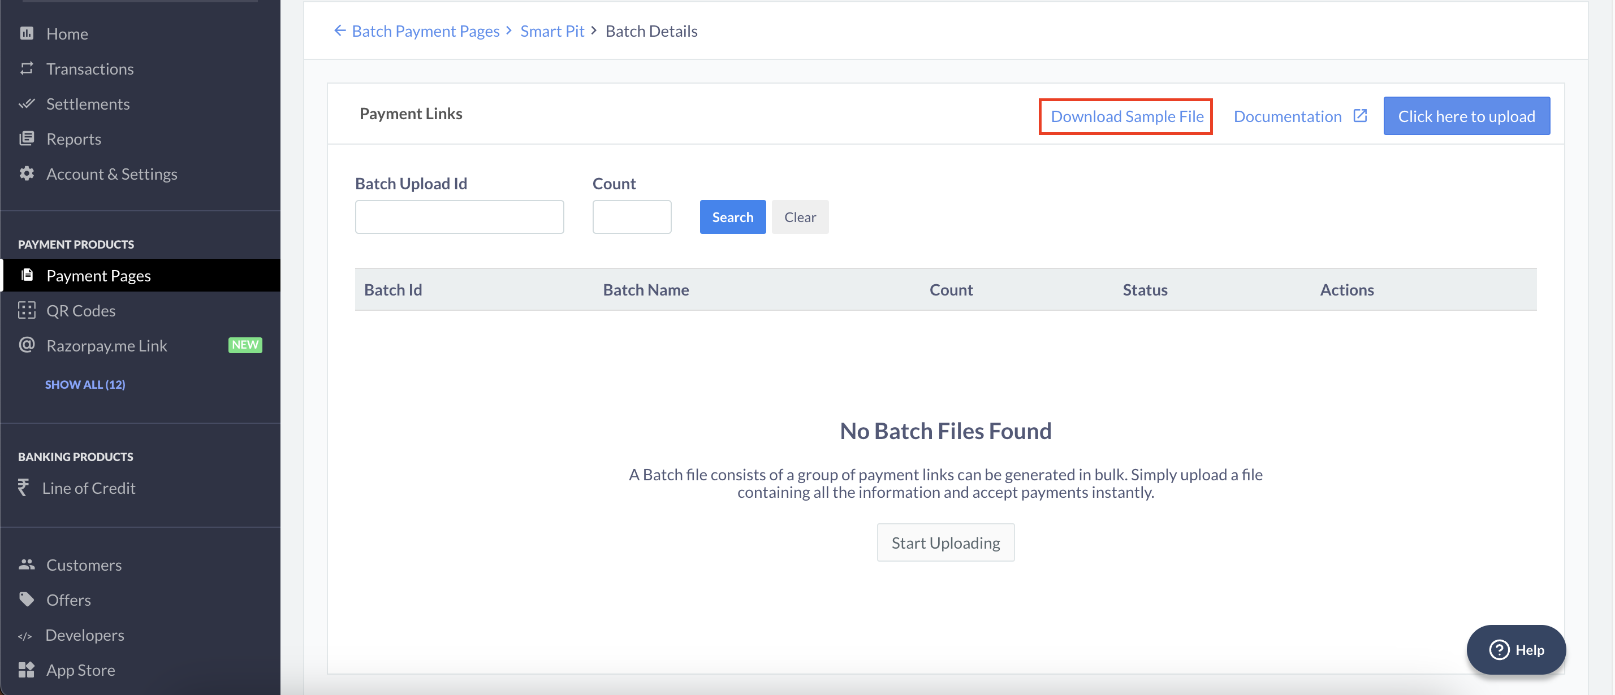This screenshot has height=695, width=1615.
Task: Click the Customers people icon
Action: (27, 564)
